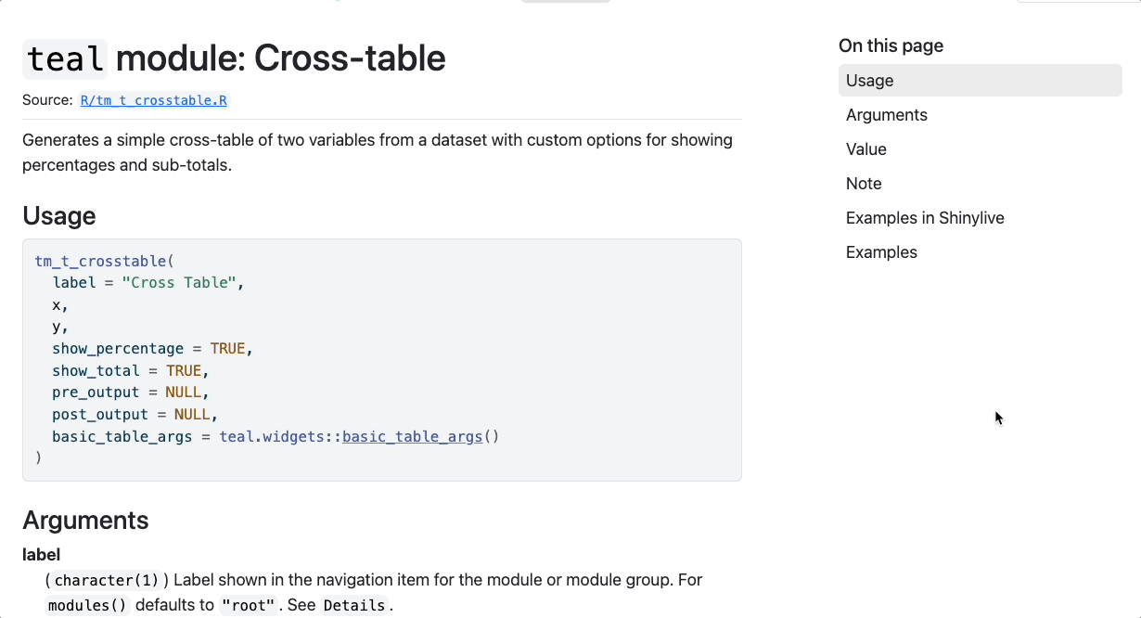This screenshot has height=618, width=1141.
Task: Navigate to the Value section
Action: 865,148
